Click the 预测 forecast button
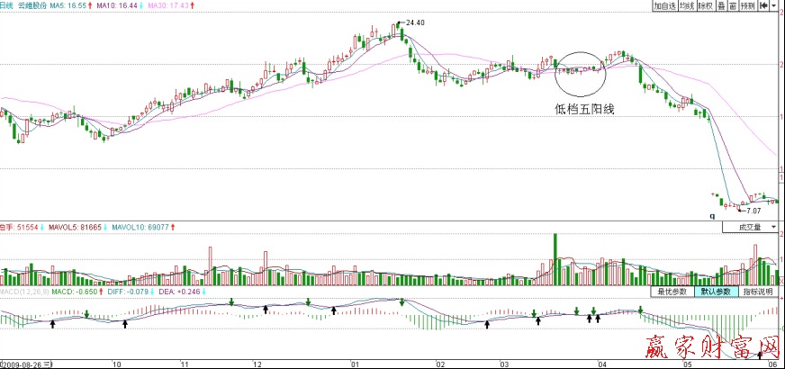Viewport: 785px width, 369px height. point(748,5)
